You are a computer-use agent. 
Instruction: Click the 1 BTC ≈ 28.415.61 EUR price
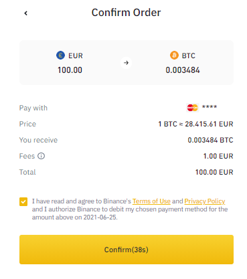point(195,124)
